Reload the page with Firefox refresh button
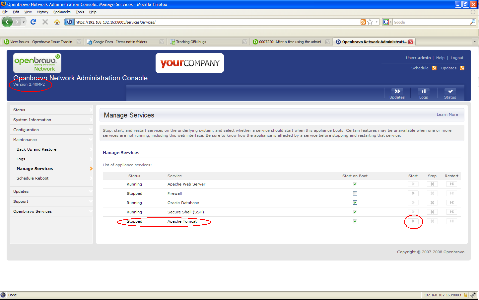Screen dimensions: 479x300 tap(33, 22)
